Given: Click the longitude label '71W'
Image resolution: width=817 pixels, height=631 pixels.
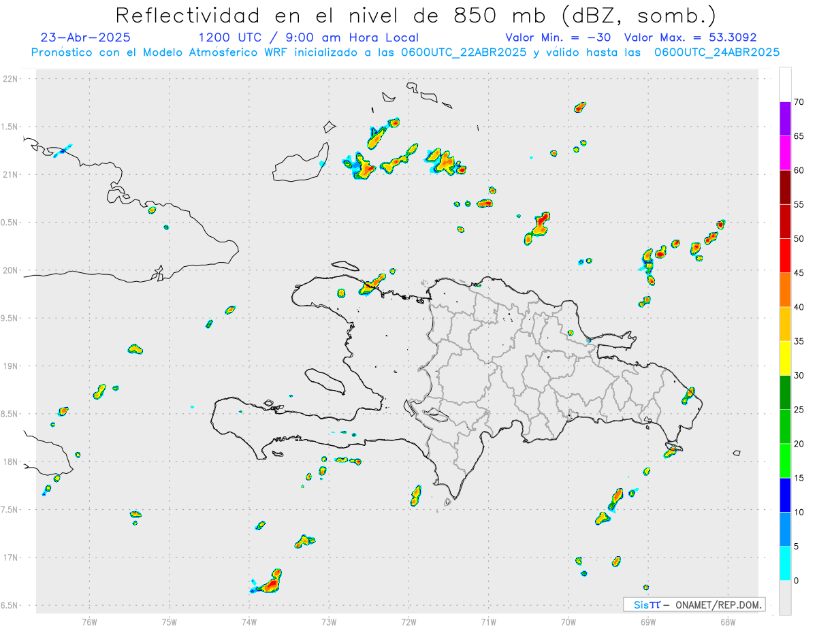Looking at the screenshot, I should (x=488, y=621).
